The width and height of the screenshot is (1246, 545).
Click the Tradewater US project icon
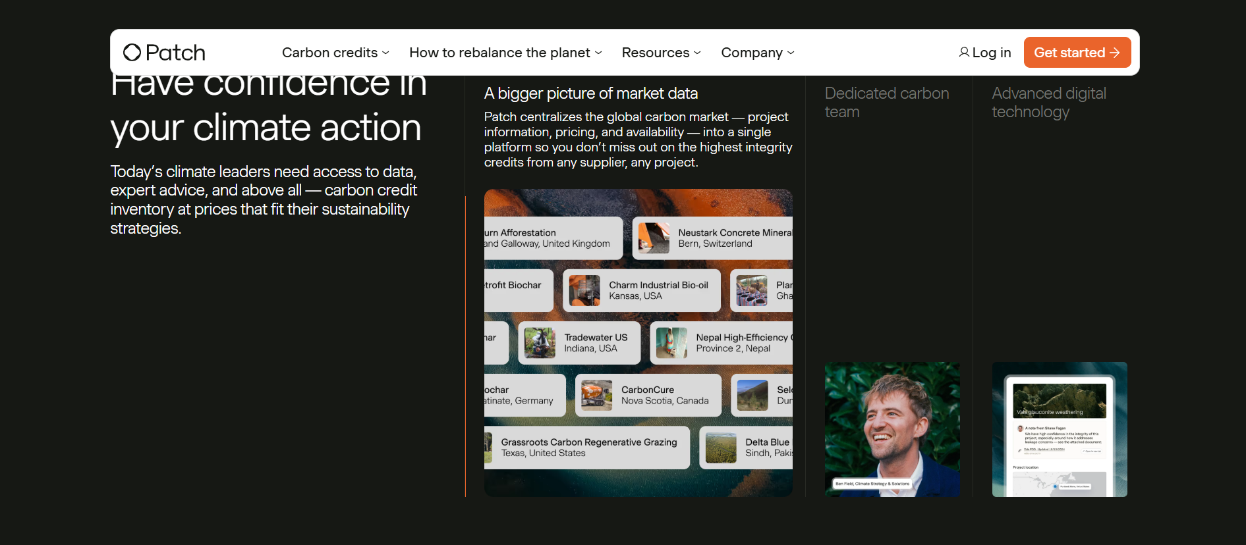(540, 343)
